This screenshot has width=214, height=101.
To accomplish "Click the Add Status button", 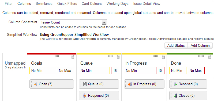I will pyautogui.click(x=176, y=45).
